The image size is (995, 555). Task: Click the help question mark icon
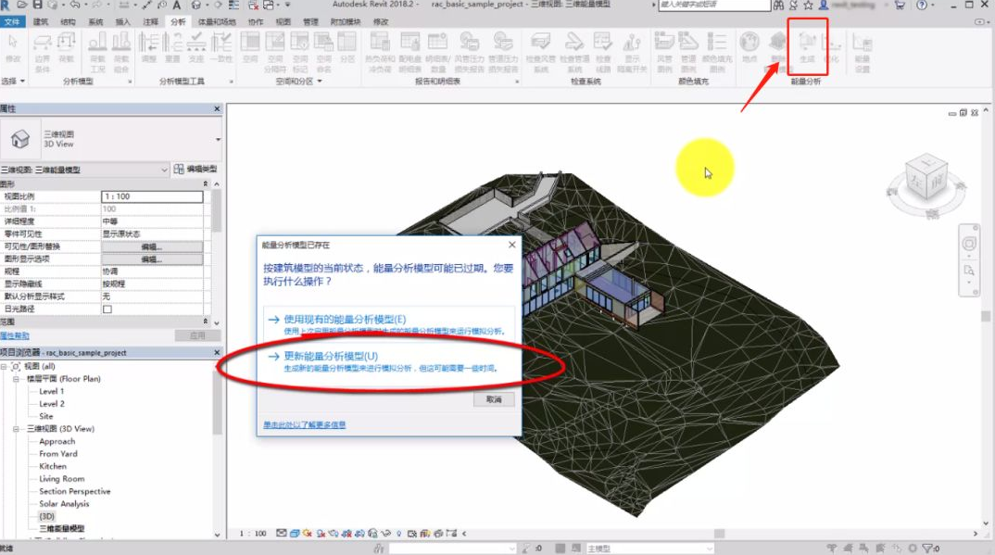(x=922, y=5)
